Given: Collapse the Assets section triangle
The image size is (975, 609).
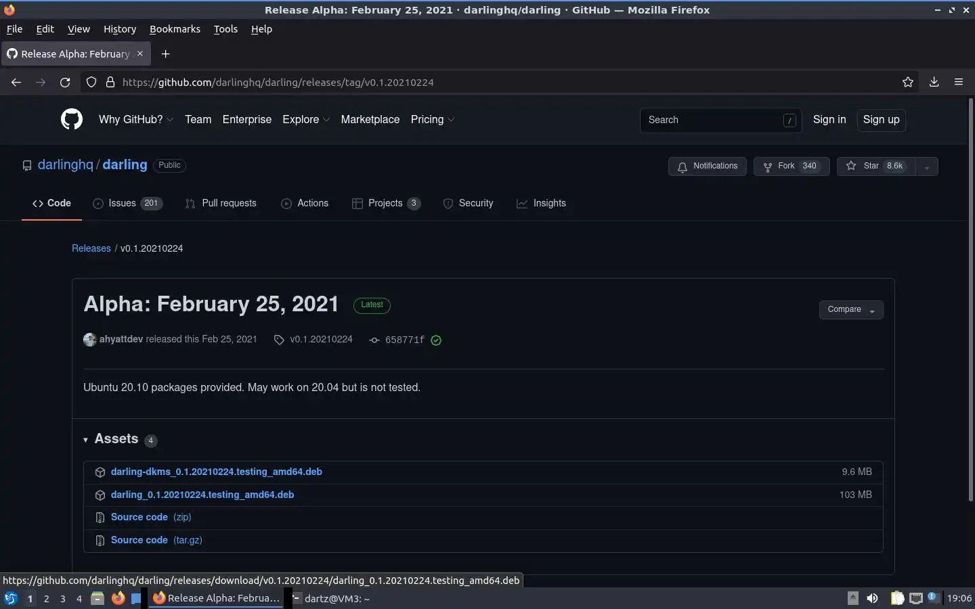Looking at the screenshot, I should pos(86,440).
